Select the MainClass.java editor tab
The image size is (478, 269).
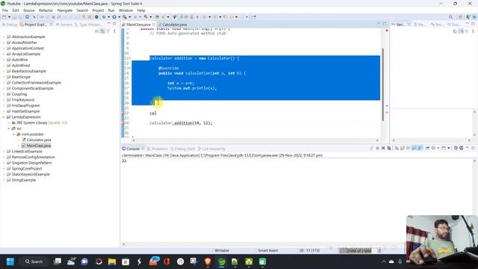click(138, 25)
